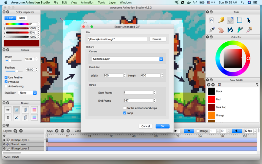Enable To the end of sound clips
This screenshot has height=164, width=262.
[124, 108]
